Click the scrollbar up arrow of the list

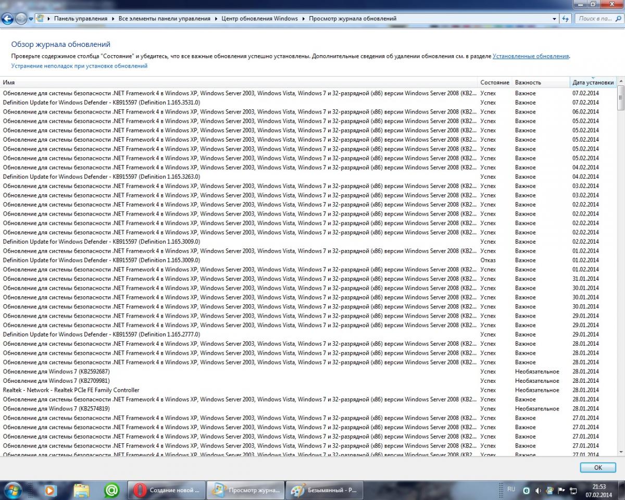tap(620, 82)
